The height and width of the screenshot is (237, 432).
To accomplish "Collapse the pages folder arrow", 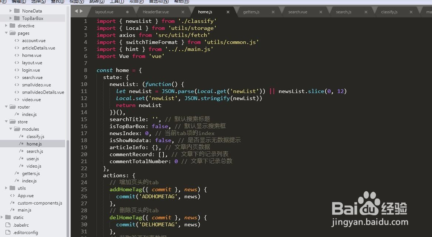I will click(x=6, y=33).
